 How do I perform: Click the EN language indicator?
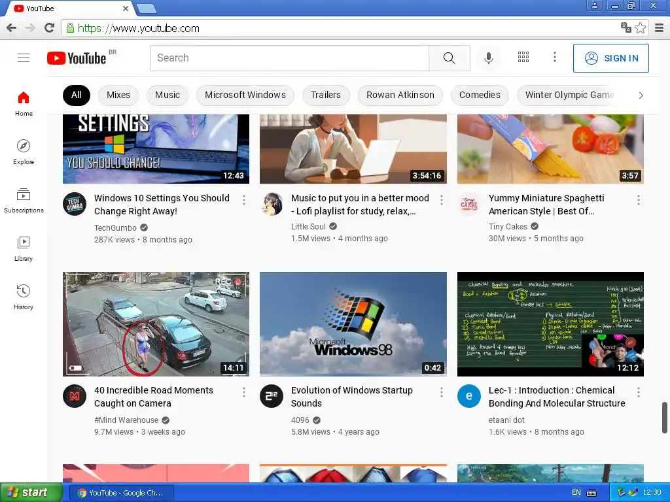576,492
